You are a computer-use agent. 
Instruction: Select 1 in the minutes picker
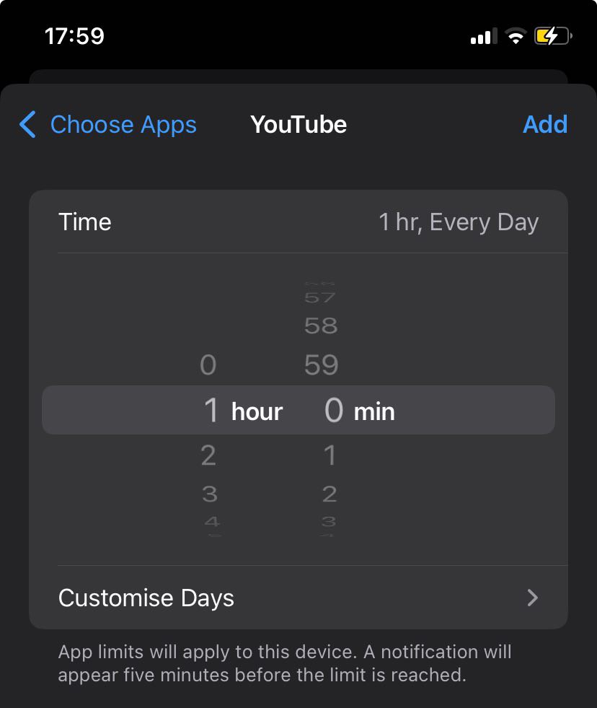click(x=330, y=455)
